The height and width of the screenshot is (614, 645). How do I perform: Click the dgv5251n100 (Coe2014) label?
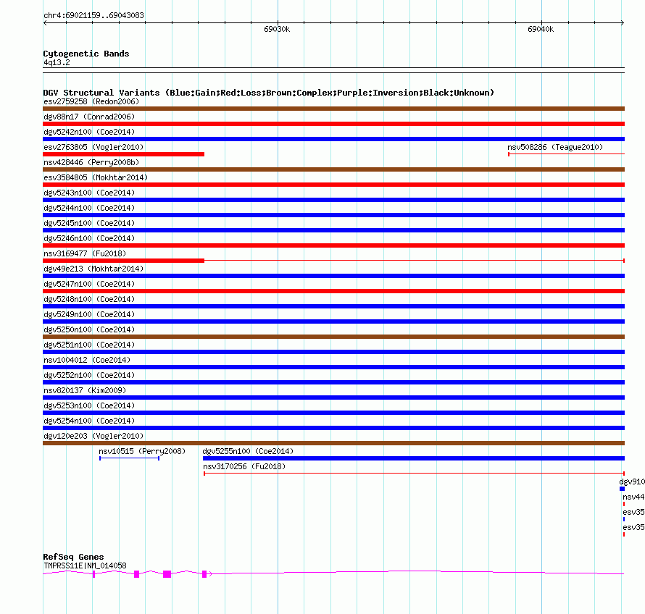[89, 345]
